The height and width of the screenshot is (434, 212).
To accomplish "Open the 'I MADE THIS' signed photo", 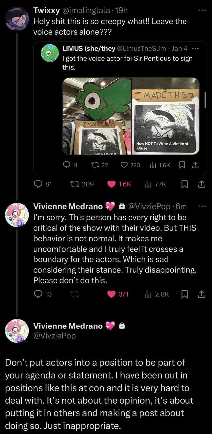I will click(166, 116).
